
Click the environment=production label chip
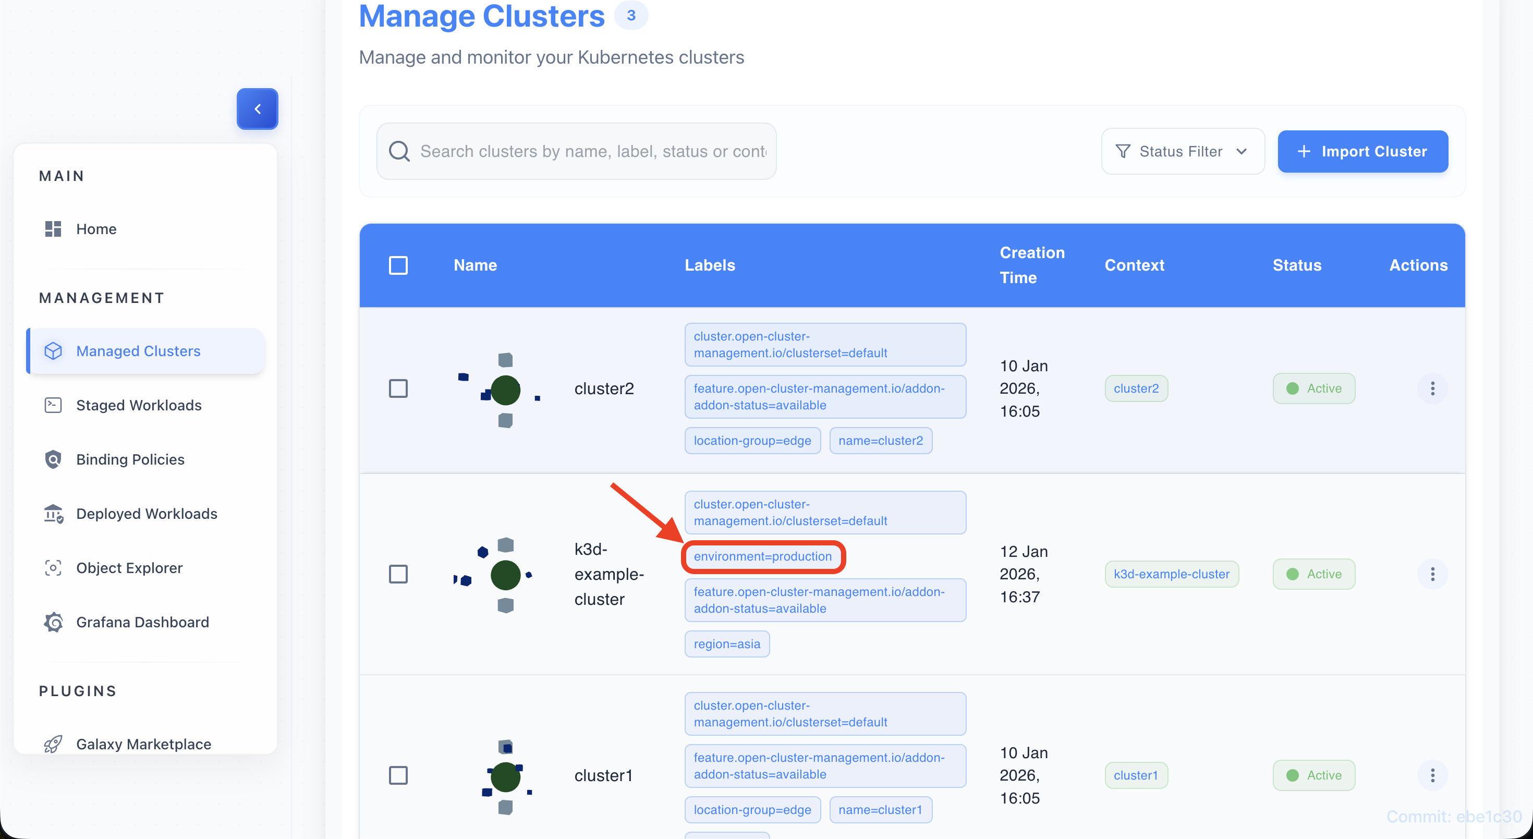coord(762,556)
